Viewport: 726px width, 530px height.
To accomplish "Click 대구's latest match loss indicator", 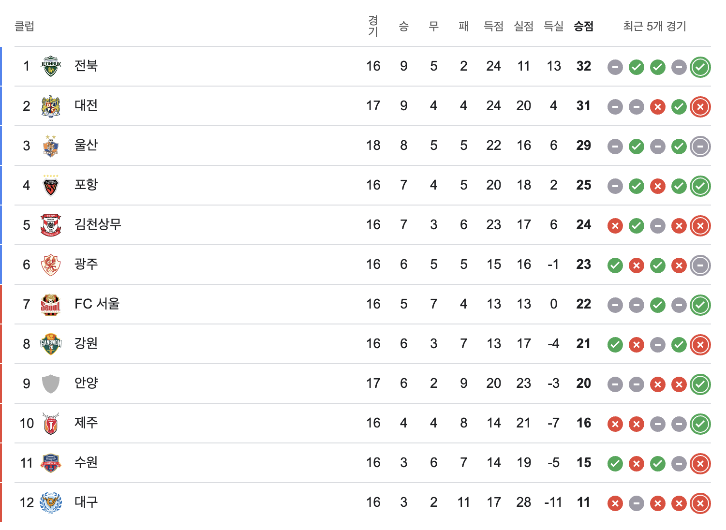I will (700, 503).
